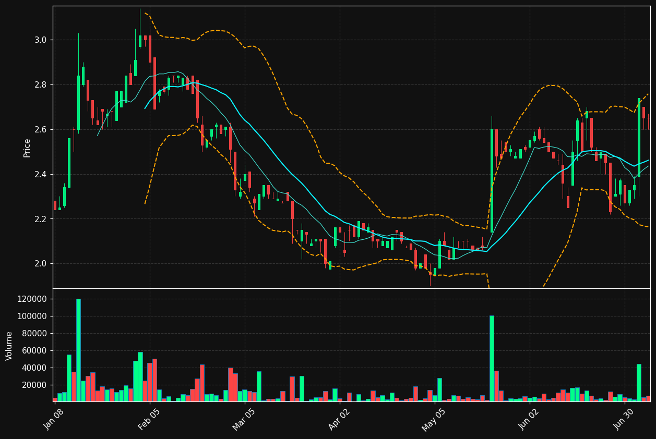Image resolution: width=656 pixels, height=439 pixels.
Task: Select the 2.4 price tick label
Action: (41, 174)
